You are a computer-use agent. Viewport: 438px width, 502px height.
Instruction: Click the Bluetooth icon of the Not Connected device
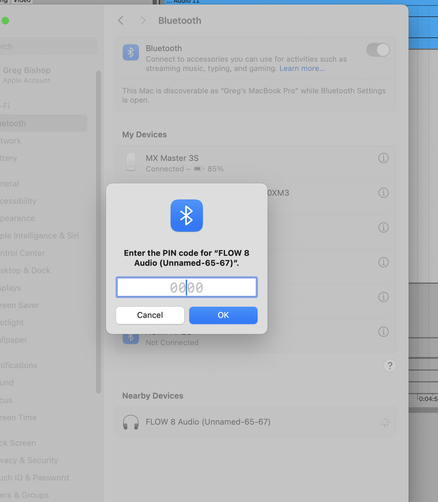[131, 338]
